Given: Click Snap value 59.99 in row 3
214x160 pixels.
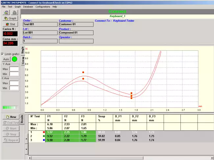Looking at the screenshot, I should click(x=101, y=140).
